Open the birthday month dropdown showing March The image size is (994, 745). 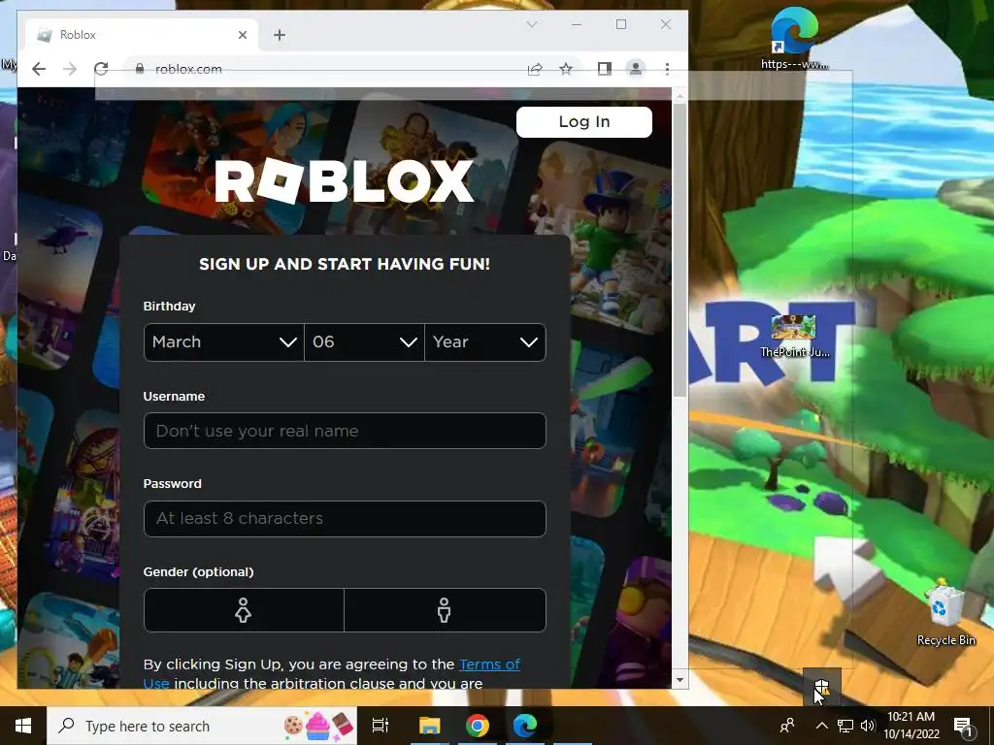[224, 342]
